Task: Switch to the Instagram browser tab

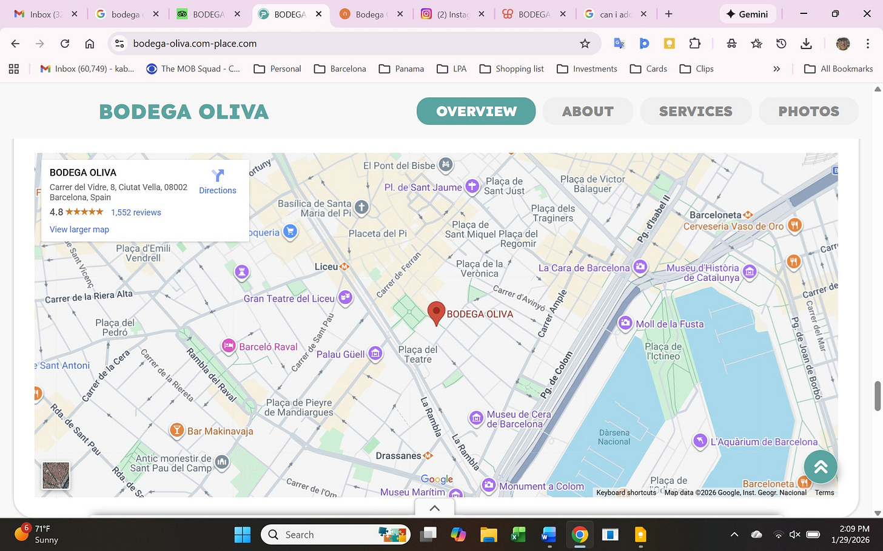Action: click(452, 14)
